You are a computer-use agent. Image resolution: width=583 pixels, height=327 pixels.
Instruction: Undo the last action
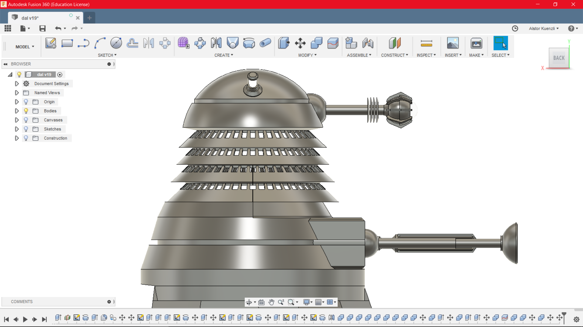tap(58, 28)
